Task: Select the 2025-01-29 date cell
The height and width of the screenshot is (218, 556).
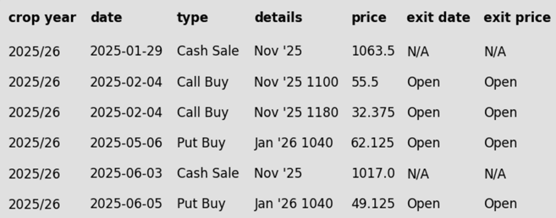Action: 126,51
